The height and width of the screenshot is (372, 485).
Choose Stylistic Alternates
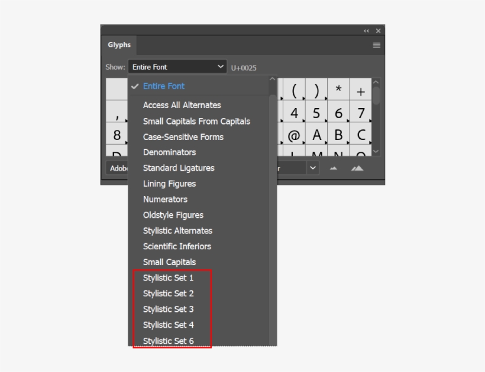177,230
